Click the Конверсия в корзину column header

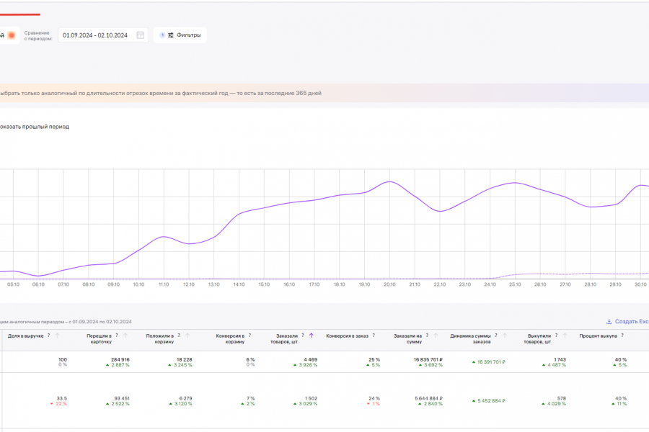click(230, 338)
